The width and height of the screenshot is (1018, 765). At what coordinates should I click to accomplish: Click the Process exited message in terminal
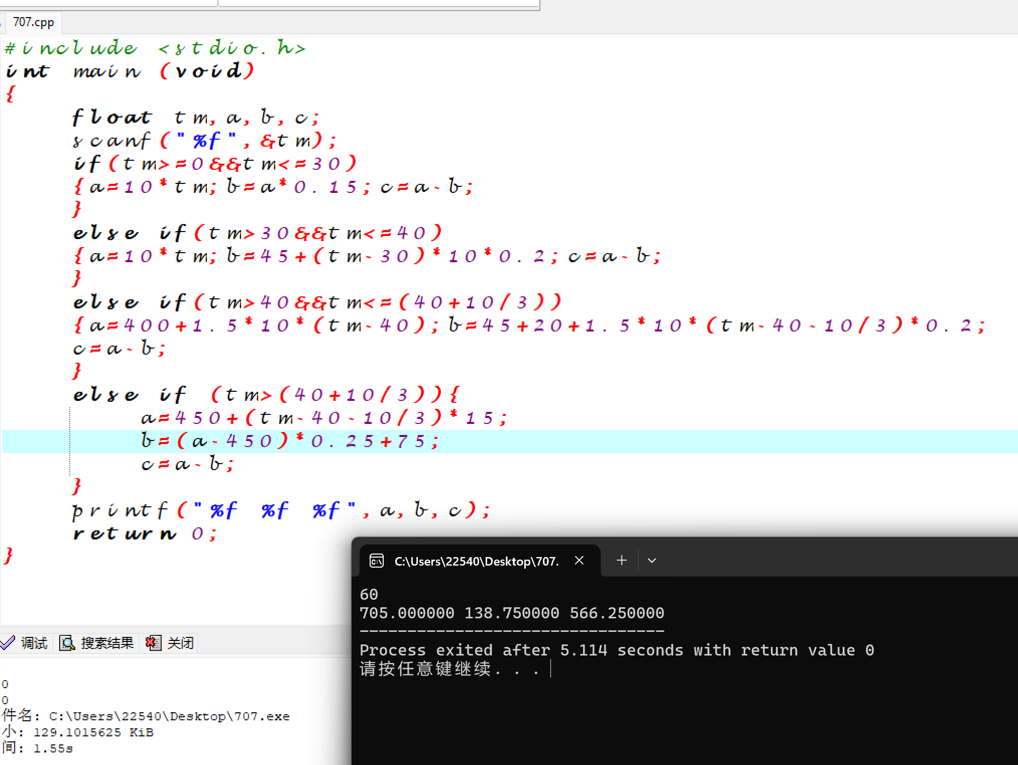click(616, 650)
